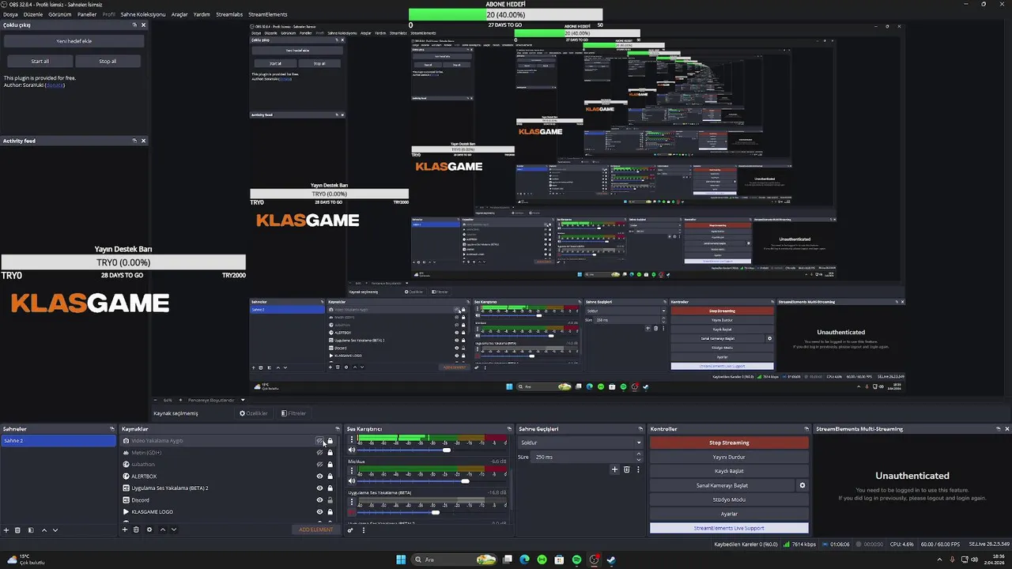1012x569 pixels.
Task: Click Yeni hedef ekle
Action: pyautogui.click(x=74, y=41)
